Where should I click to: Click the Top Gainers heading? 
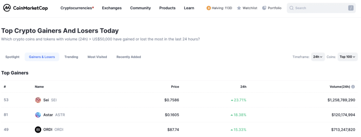[15, 73]
